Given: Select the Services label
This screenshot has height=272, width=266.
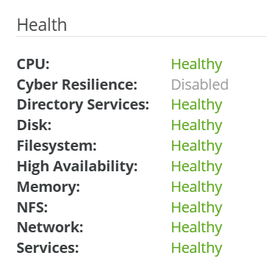Looking at the screenshot, I should [x=48, y=248].
